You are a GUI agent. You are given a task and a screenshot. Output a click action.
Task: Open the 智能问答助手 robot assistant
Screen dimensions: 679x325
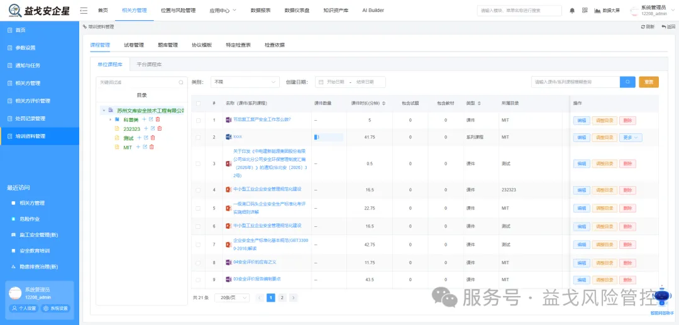pos(662,297)
